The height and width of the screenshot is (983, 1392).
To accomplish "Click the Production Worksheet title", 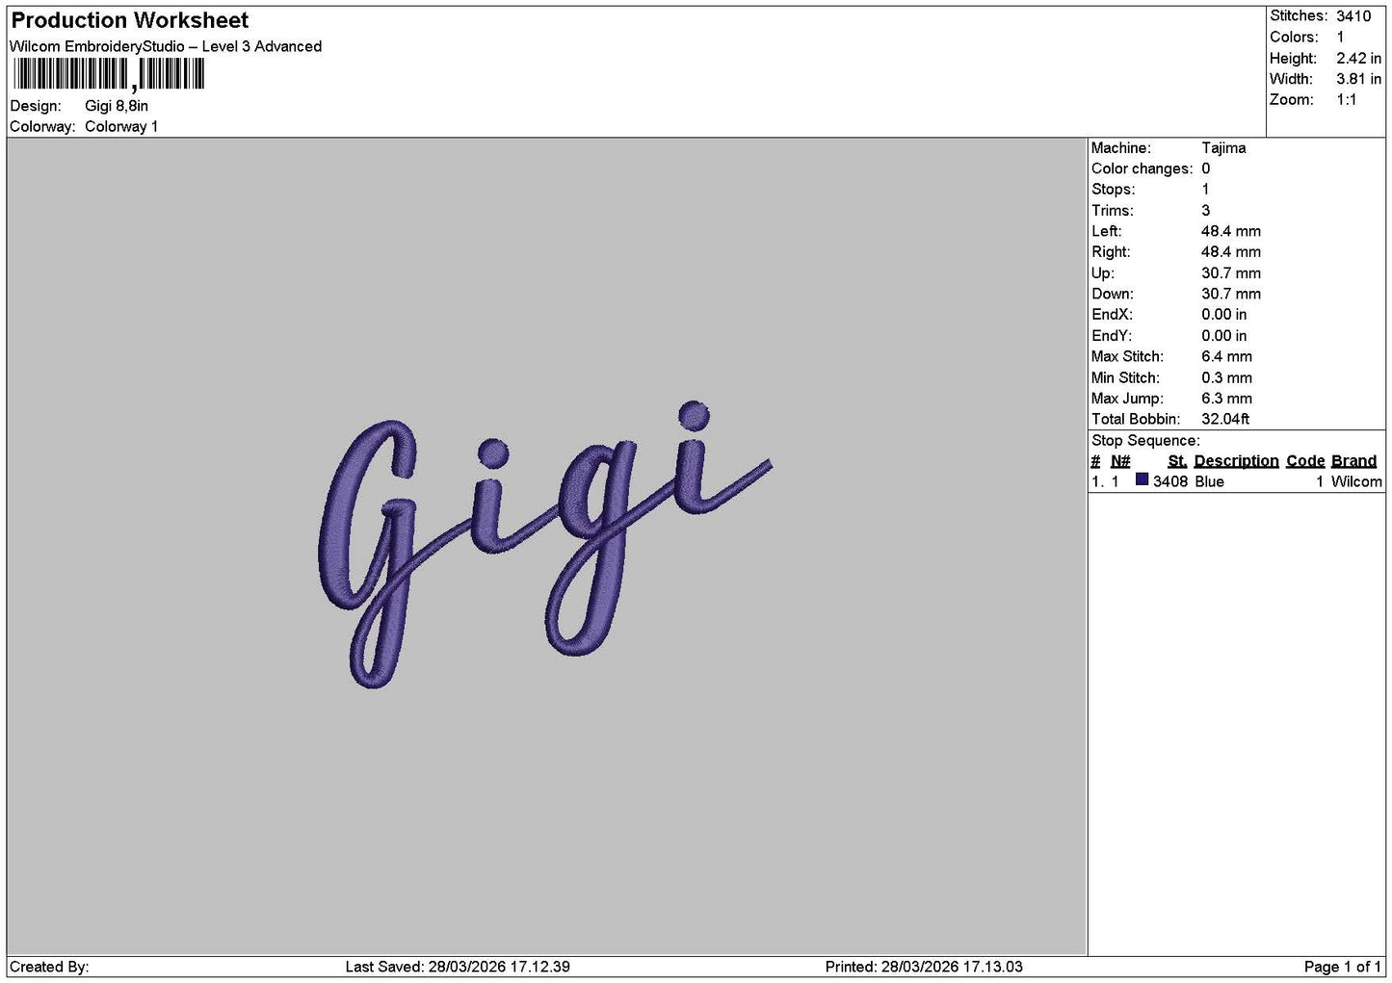I will pyautogui.click(x=130, y=20).
